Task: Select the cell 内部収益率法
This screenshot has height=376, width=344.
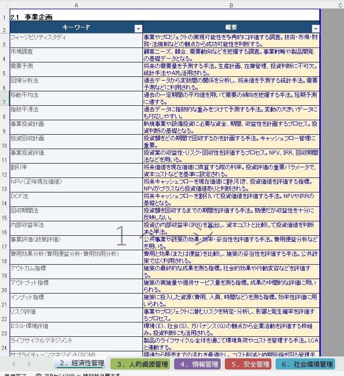Action: tap(76, 228)
